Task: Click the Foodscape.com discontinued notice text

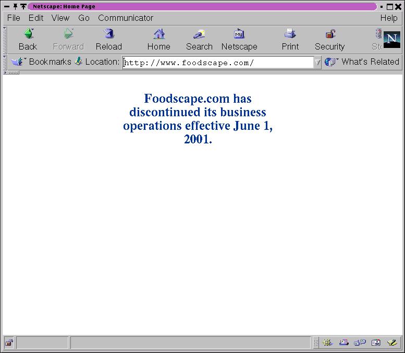Action: tap(198, 118)
